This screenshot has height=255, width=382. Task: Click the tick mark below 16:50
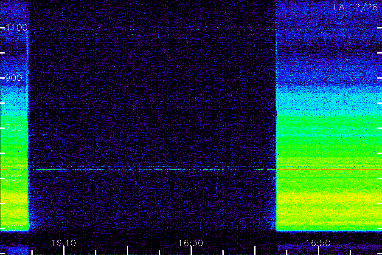(x=319, y=251)
